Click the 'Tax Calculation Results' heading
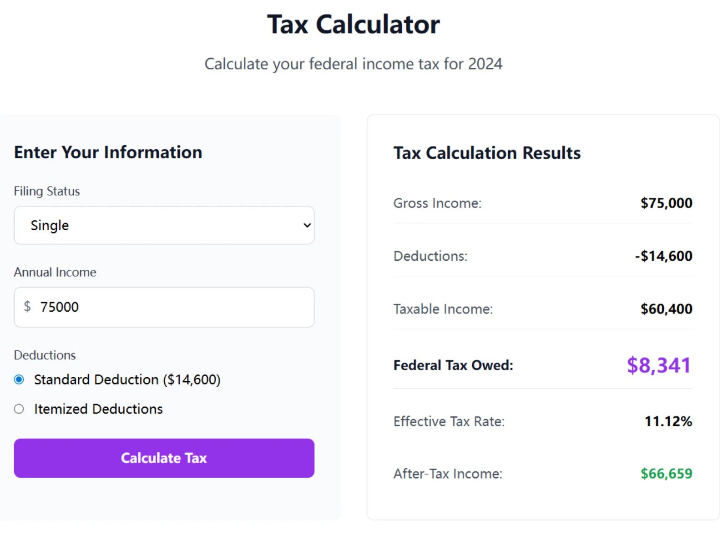This screenshot has width=728, height=546. click(487, 153)
